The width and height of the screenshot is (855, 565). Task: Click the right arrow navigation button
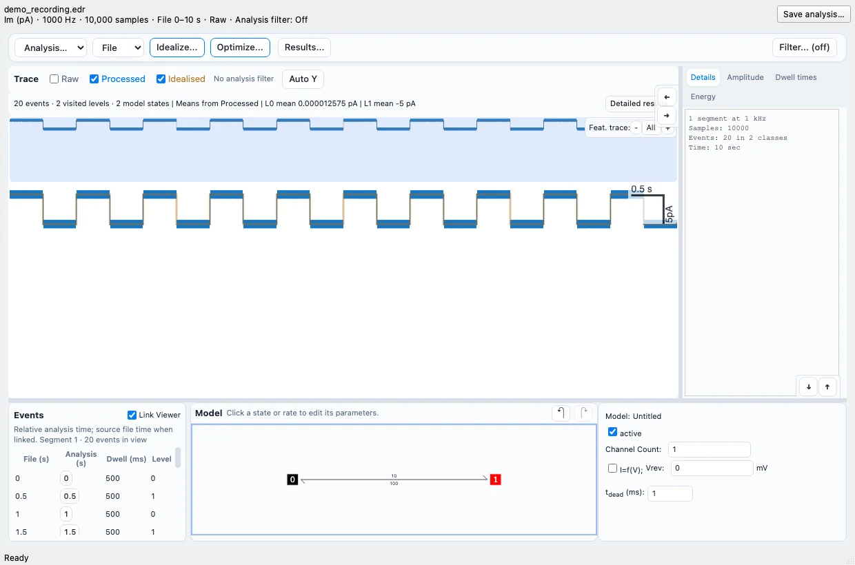click(x=667, y=114)
